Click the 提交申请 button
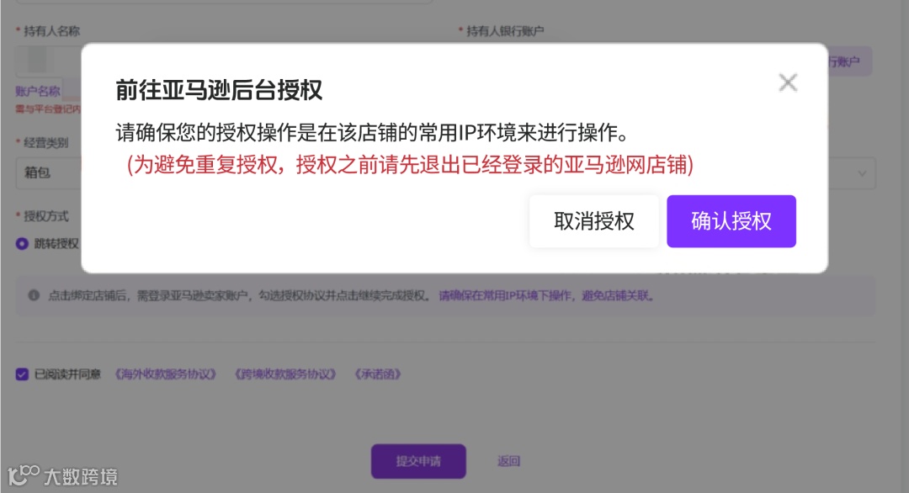This screenshot has height=493, width=909. click(418, 461)
